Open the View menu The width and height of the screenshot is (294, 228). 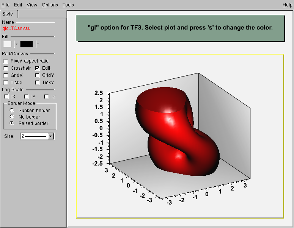pyautogui.click(x=32, y=5)
